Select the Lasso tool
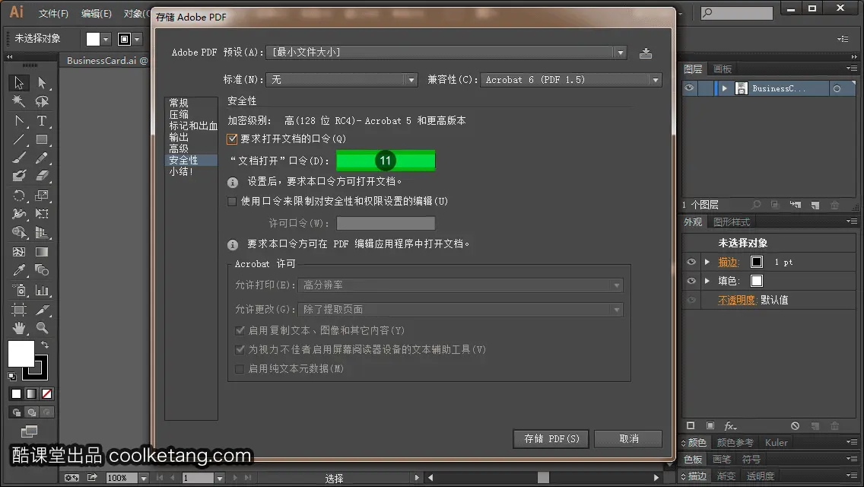 click(42, 101)
